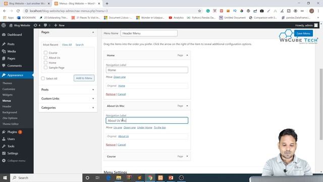Click the Menu Name input field

(149, 33)
